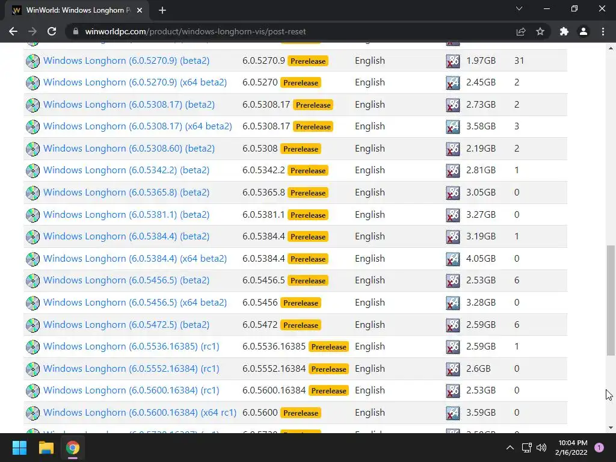This screenshot has height=462, width=616.
Task: Open the notification badge in taskbar
Action: pos(599,448)
